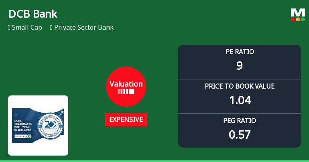Select the Small Cap label
Screen dimensions: 309x162
pyautogui.click(x=27, y=28)
